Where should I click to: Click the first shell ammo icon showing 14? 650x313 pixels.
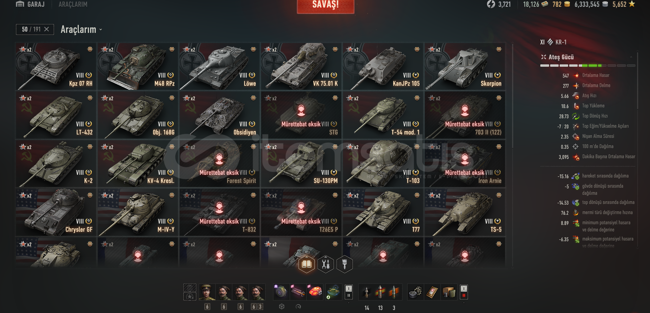point(366,292)
